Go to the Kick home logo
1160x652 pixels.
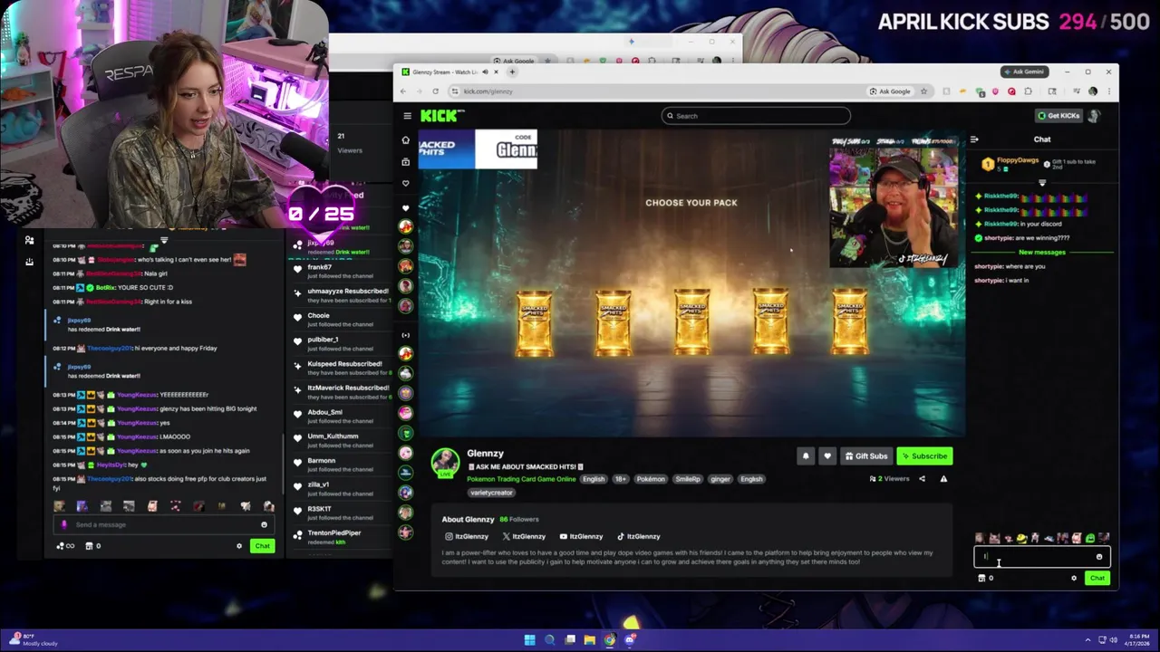(x=441, y=115)
